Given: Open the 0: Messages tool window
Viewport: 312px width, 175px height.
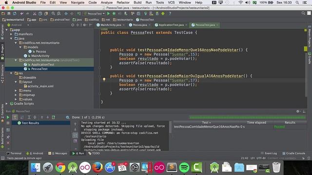Looking at the screenshot, I should tap(58, 154).
